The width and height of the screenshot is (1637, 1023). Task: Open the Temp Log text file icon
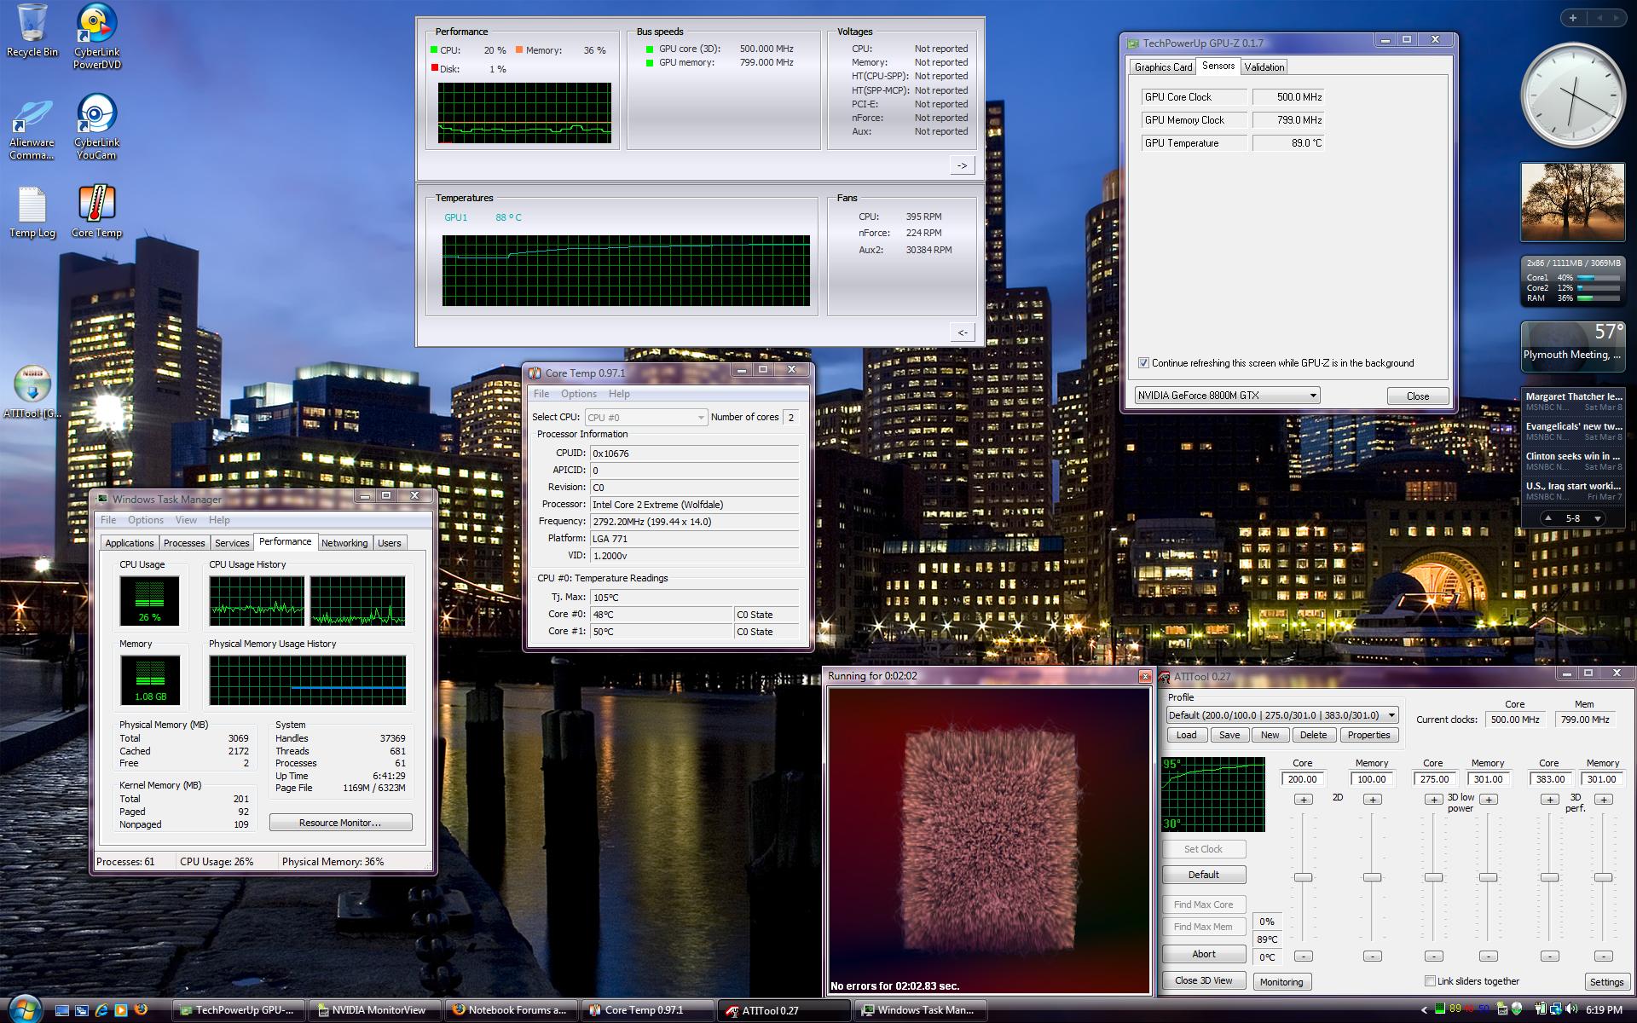32,212
